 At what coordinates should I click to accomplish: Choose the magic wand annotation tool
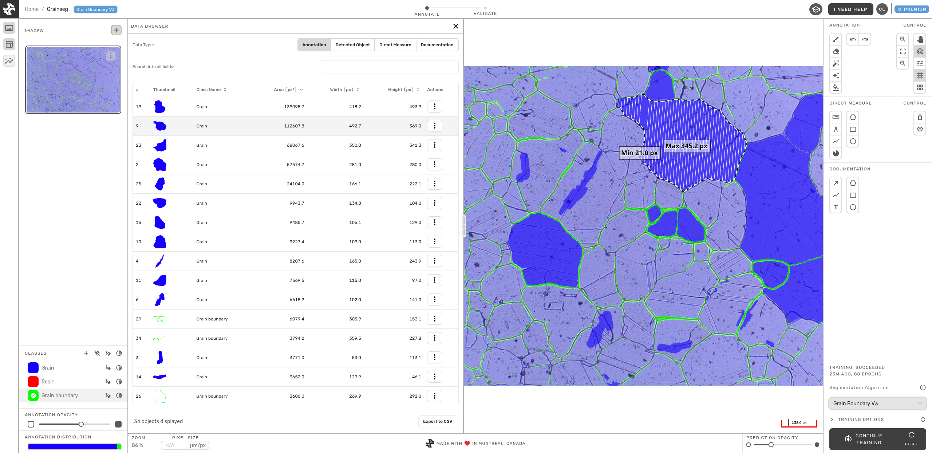point(836,63)
